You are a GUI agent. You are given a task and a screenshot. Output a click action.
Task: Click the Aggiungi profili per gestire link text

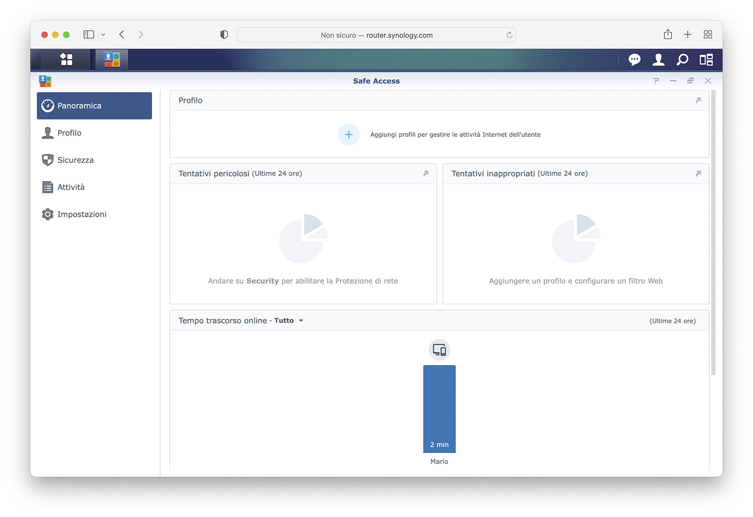(x=455, y=135)
